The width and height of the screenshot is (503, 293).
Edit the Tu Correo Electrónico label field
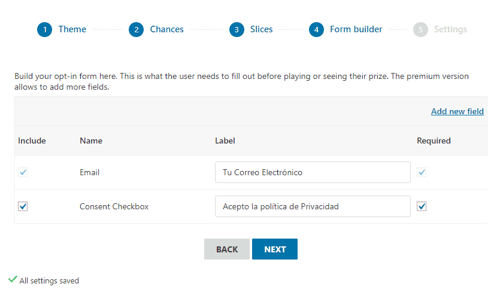[x=313, y=172]
